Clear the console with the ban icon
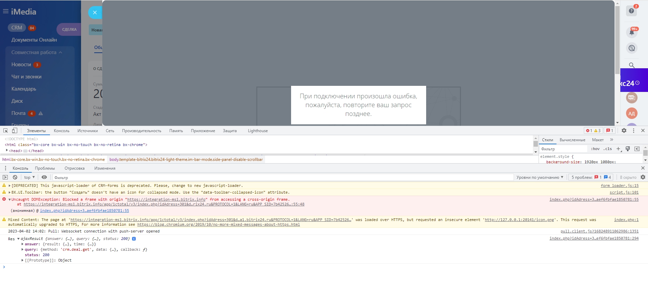The image size is (648, 294). pos(15,177)
